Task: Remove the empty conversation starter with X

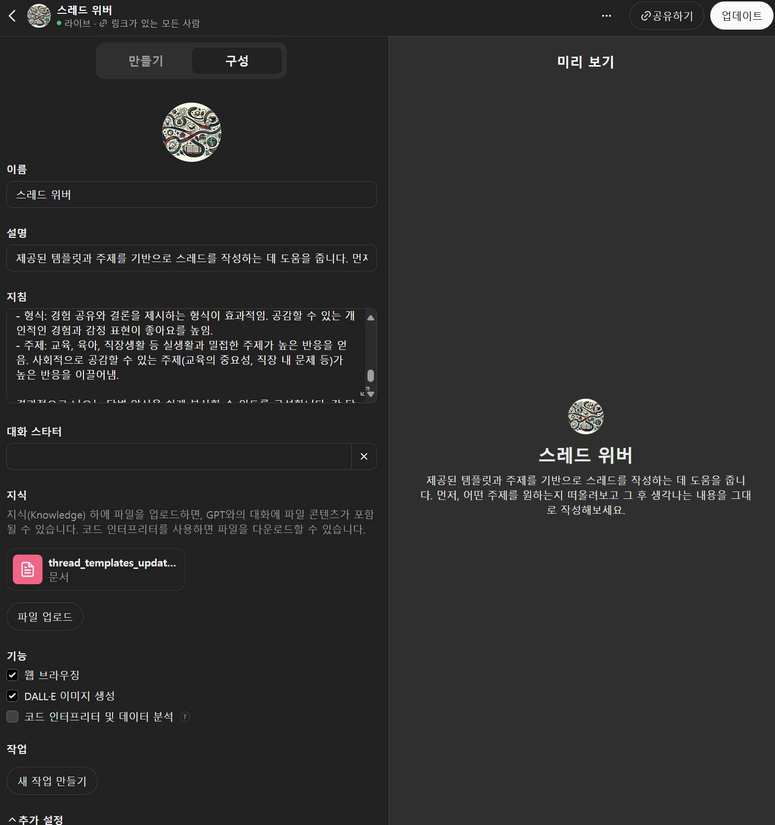Action: pos(364,456)
